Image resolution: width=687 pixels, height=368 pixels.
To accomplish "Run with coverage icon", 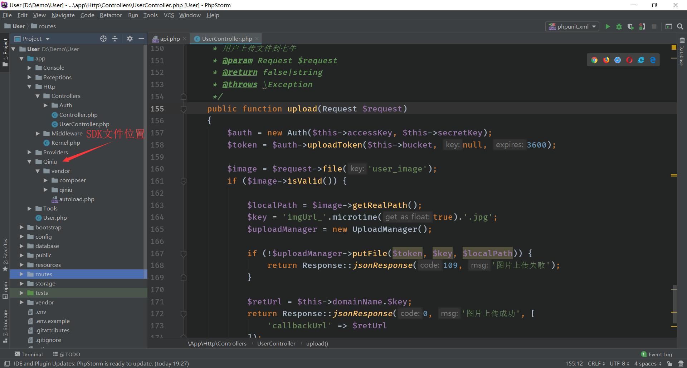I will click(630, 26).
